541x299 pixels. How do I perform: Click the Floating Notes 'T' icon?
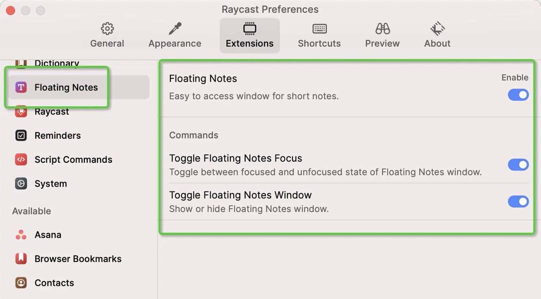click(x=20, y=87)
